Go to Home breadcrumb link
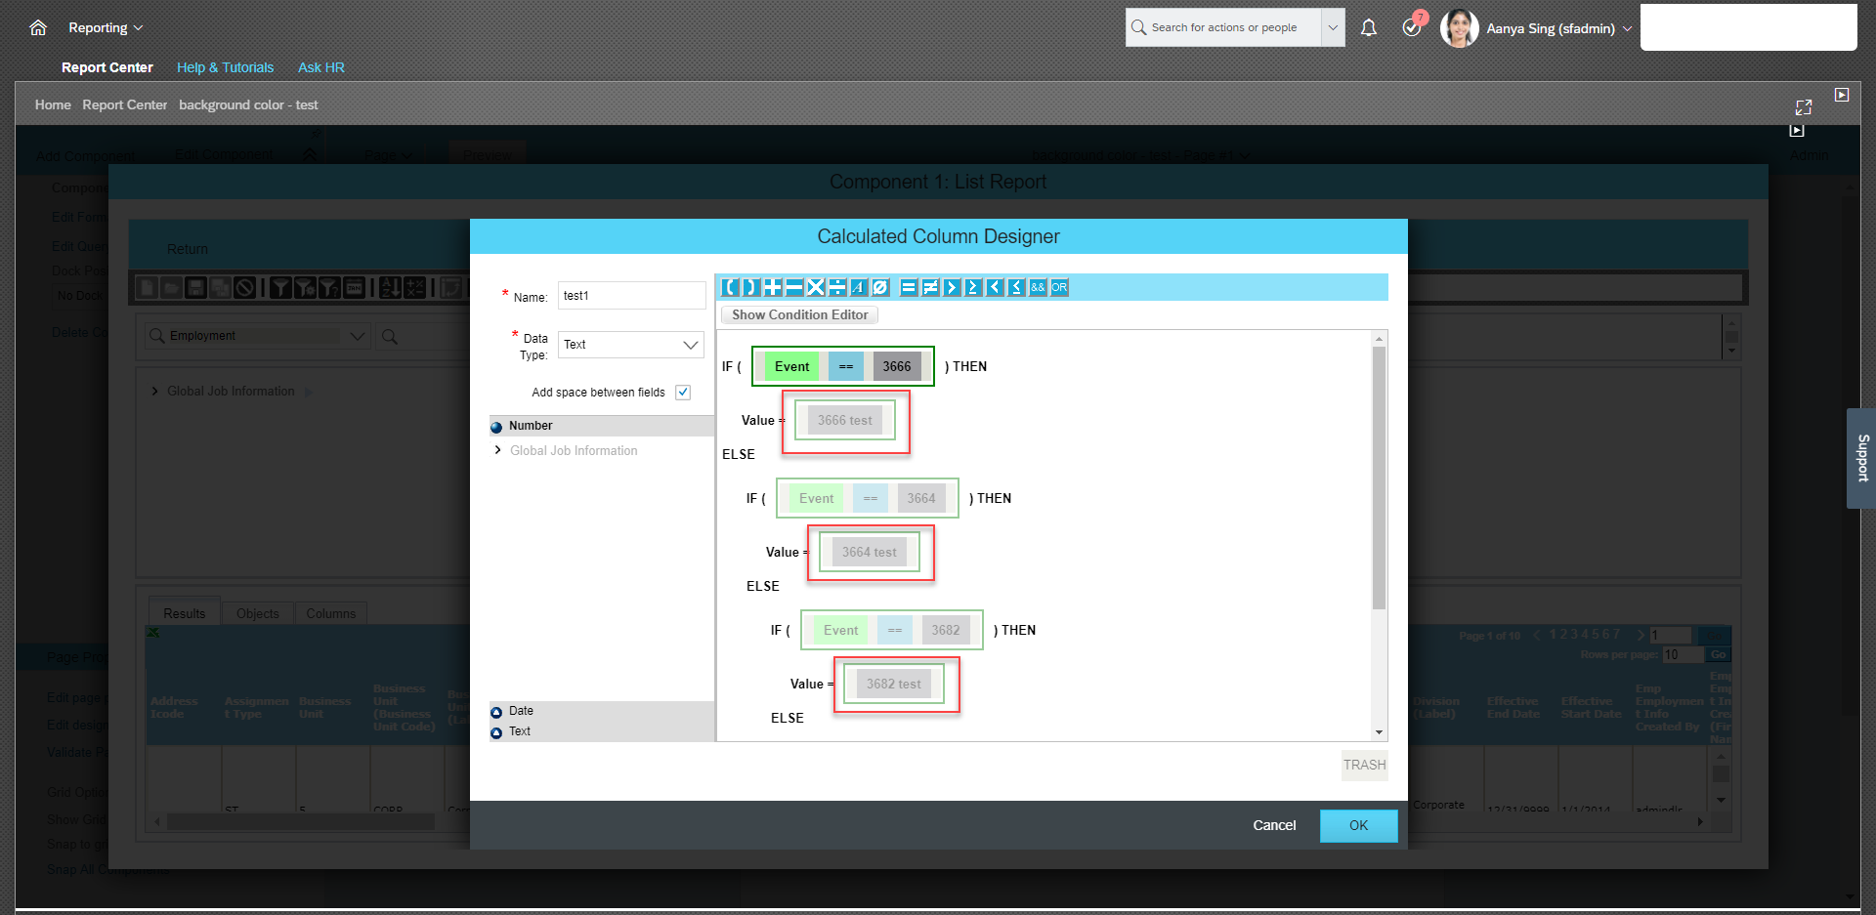 point(53,104)
